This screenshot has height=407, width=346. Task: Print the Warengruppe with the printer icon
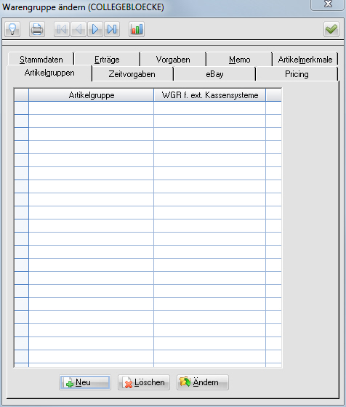coord(37,29)
